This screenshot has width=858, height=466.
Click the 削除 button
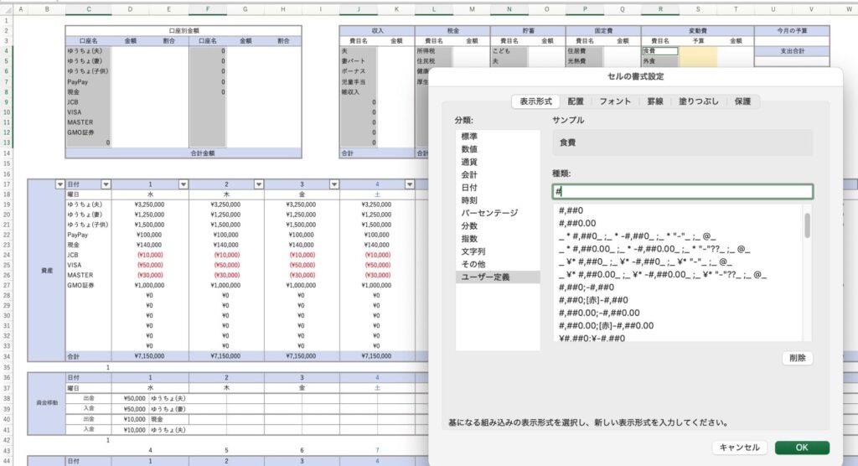coord(797,358)
